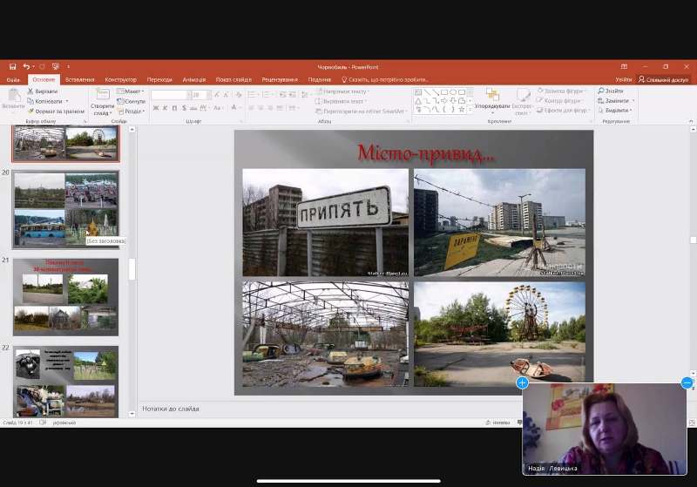This screenshot has width=697, height=487.
Task: Toggle bold text formatting
Action: click(156, 108)
